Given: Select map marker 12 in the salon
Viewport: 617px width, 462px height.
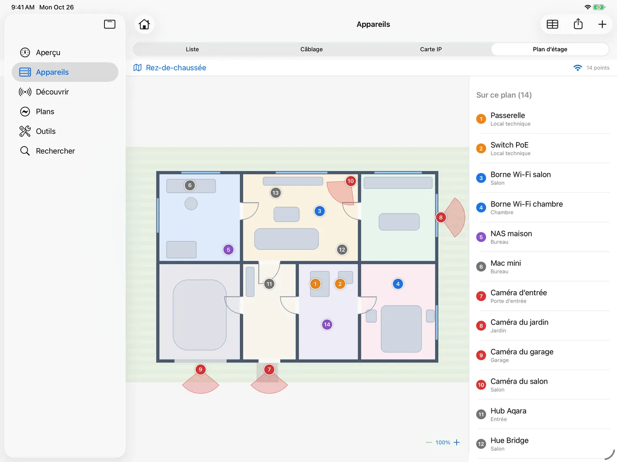Looking at the screenshot, I should (x=342, y=249).
